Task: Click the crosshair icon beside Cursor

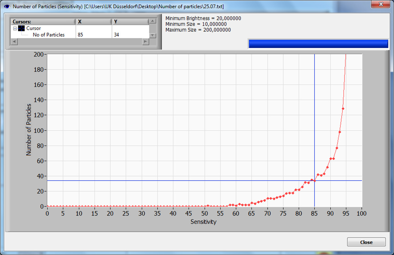Action: tap(21, 29)
